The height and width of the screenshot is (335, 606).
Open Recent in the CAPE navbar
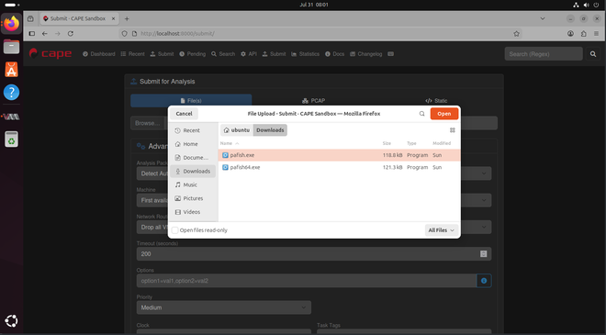(x=132, y=54)
